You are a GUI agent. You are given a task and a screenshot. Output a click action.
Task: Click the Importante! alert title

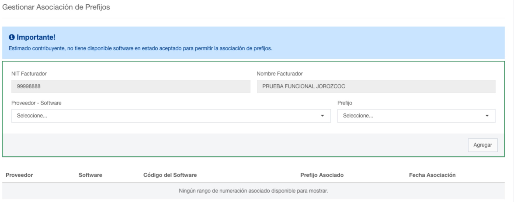(36, 37)
